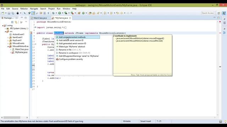Toggle Mark Occurrences highlighted toolbar icon
Viewport: 227px width, 127px height.
pos(33,13)
